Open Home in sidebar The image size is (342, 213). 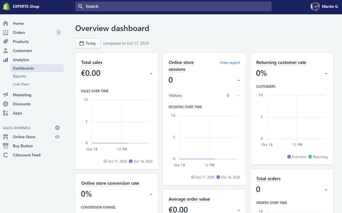(18, 24)
